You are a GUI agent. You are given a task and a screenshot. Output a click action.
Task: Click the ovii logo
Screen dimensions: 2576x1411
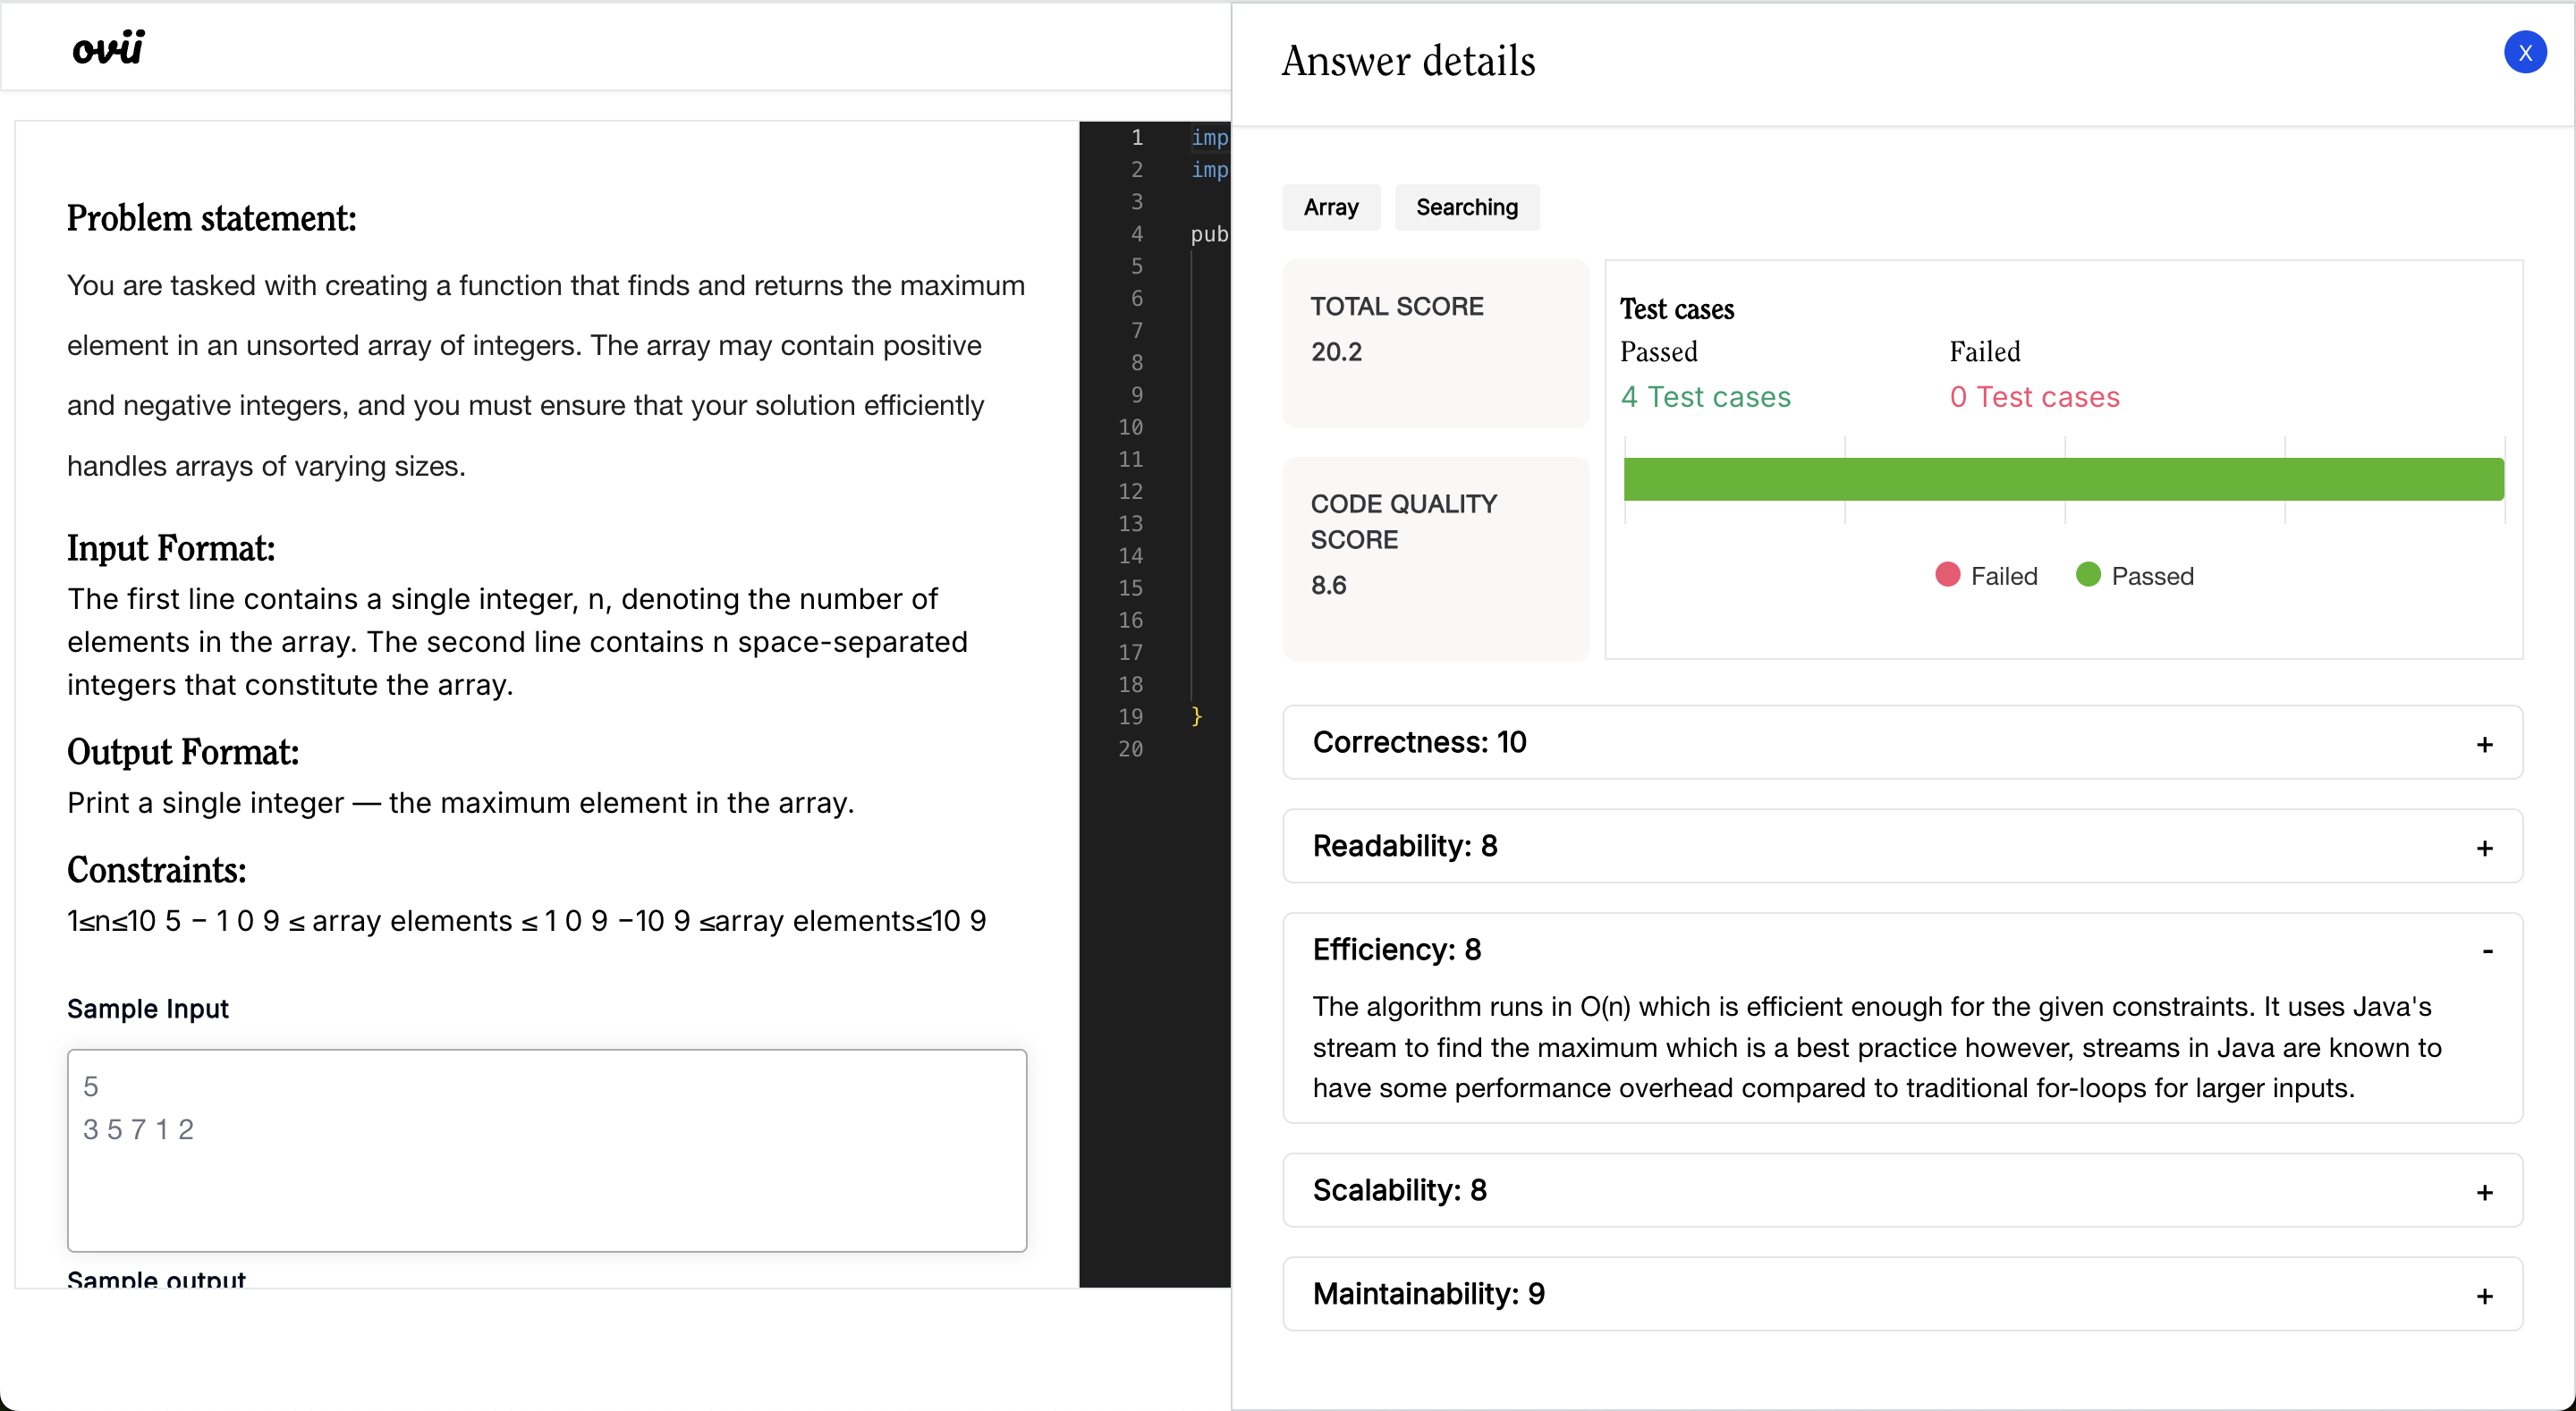(x=108, y=47)
